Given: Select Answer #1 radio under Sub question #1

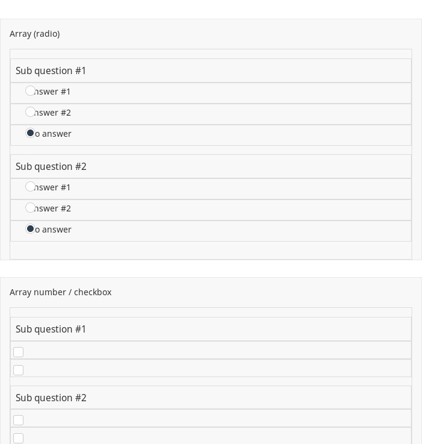Looking at the screenshot, I should (x=30, y=91).
